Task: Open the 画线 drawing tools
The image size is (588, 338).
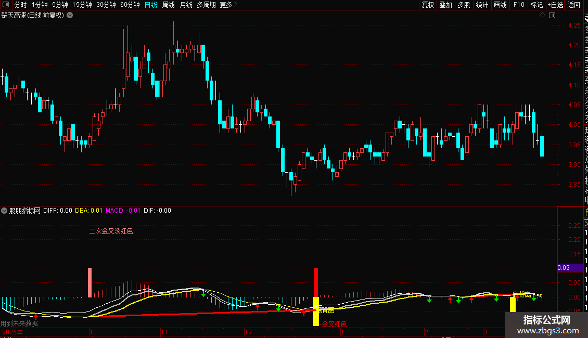Action: coord(500,5)
